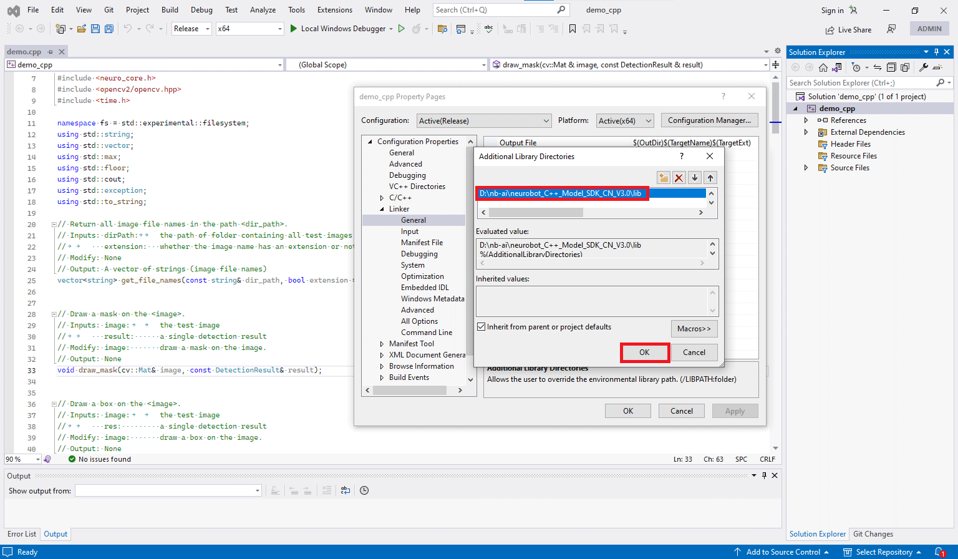Click the New Line folder icon in Additional Library Directories
This screenshot has width=958, height=559.
point(664,178)
